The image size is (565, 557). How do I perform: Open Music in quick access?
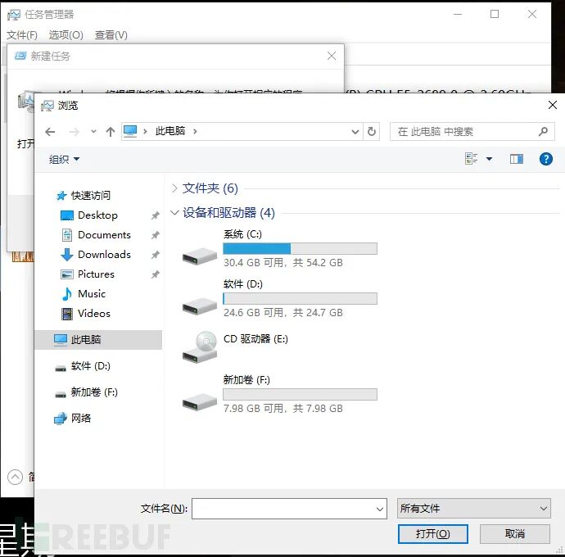(84, 294)
